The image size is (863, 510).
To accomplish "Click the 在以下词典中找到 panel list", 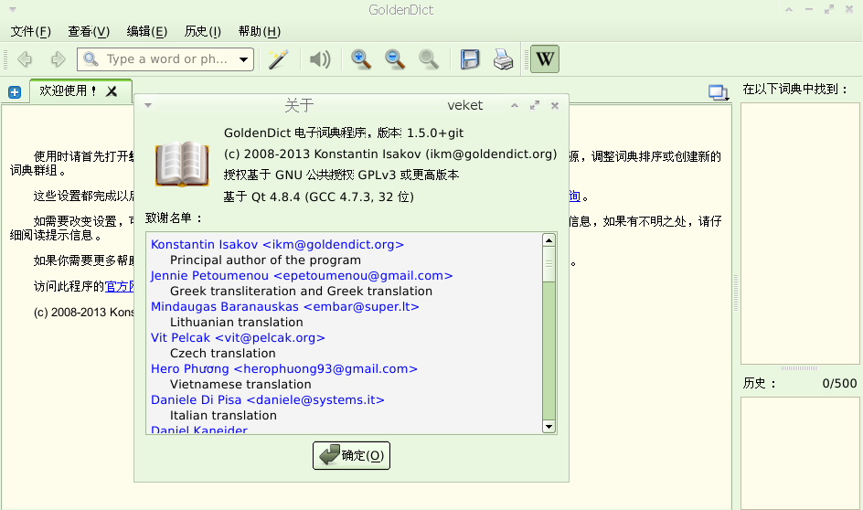I will [x=800, y=233].
